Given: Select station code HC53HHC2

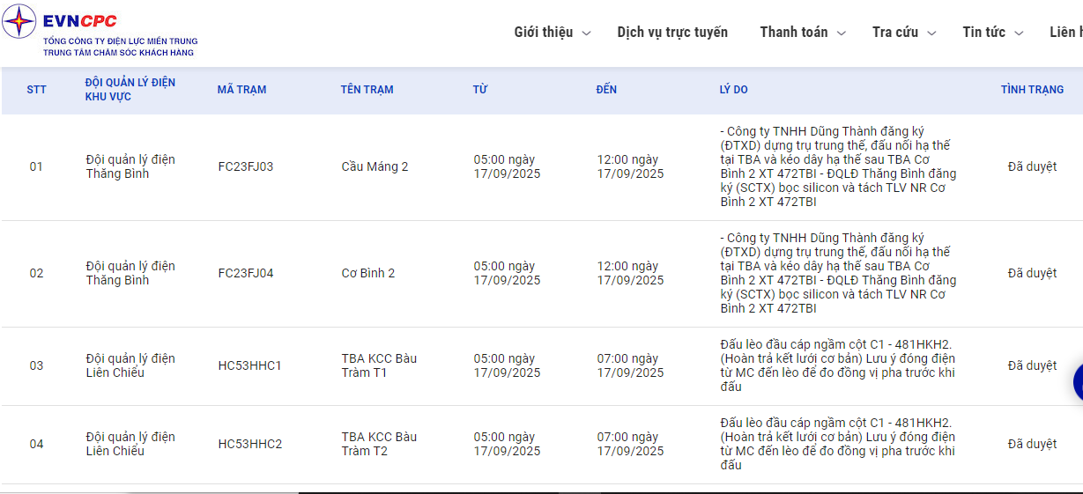Looking at the screenshot, I should pos(250,444).
